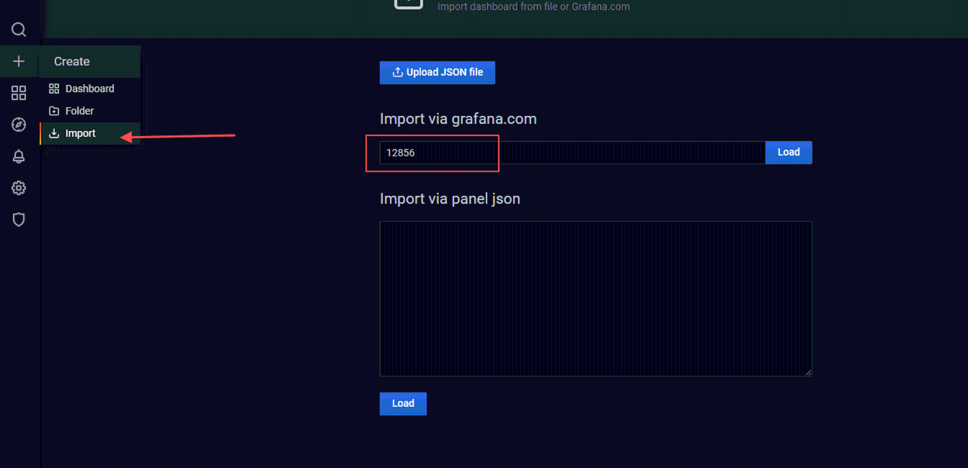Open the Dashboards grid icon in sidebar
Screen dimensions: 968x468
click(x=18, y=93)
